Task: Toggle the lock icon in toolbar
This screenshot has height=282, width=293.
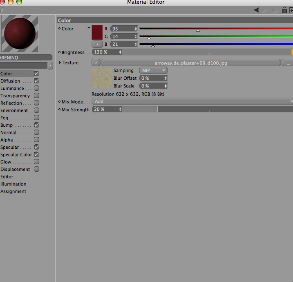Action: tap(284, 10)
